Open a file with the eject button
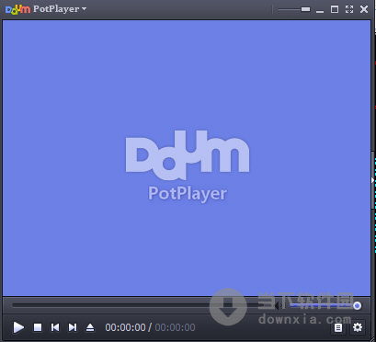The image size is (376, 342). (90, 327)
